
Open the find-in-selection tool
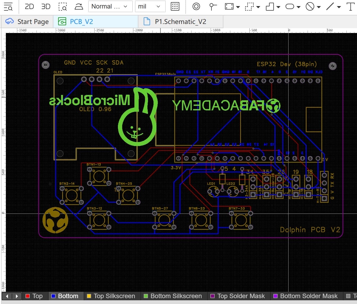(63, 7)
